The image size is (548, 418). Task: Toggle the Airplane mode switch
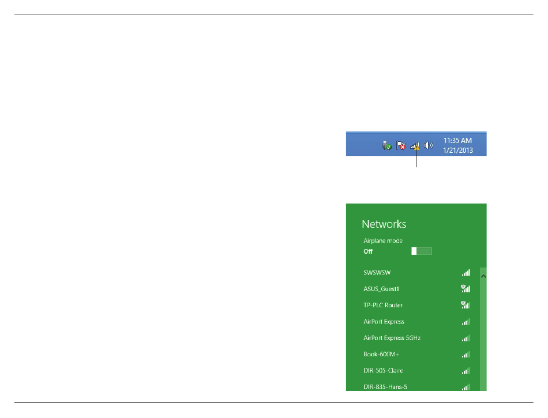coord(421,251)
